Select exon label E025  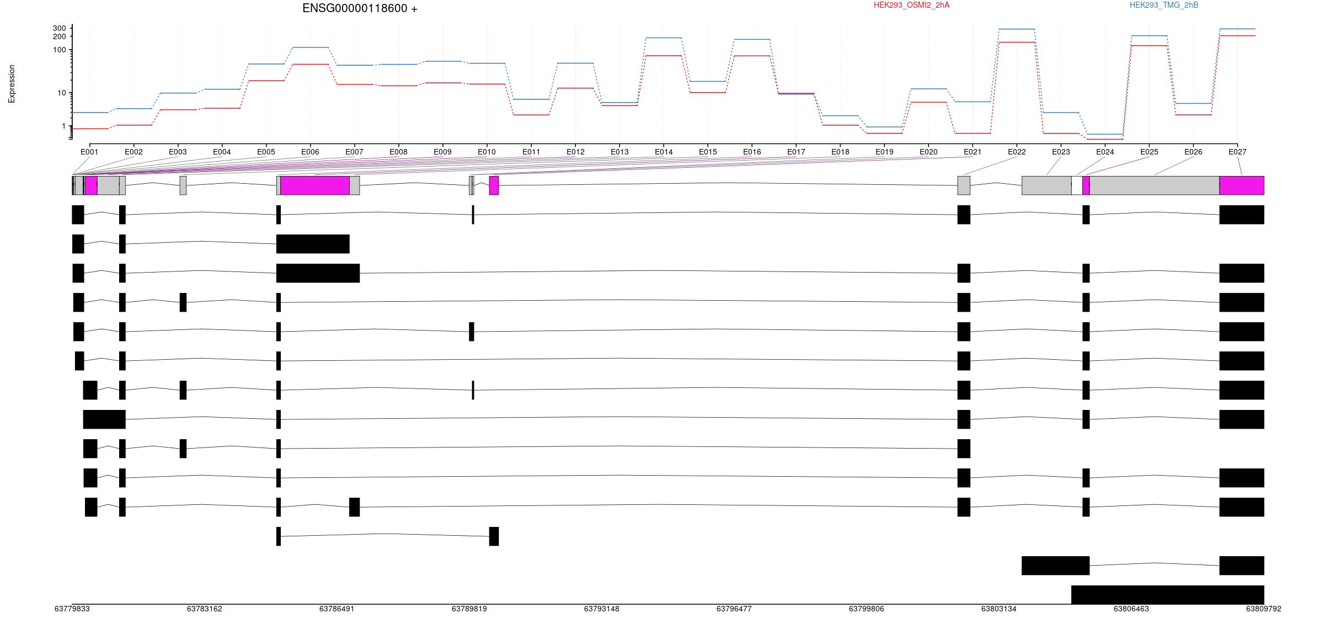click(x=1149, y=152)
